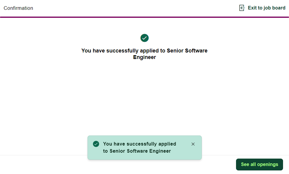
Task: Click the checkmark icon inside the toast
Action: (x=96, y=144)
